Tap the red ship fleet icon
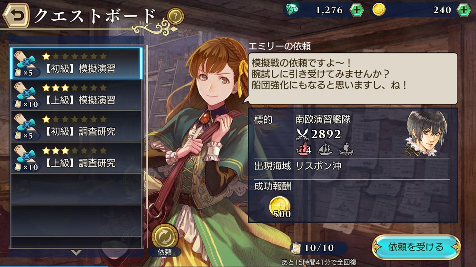Viewport: 476px width, 267px height. (303, 149)
